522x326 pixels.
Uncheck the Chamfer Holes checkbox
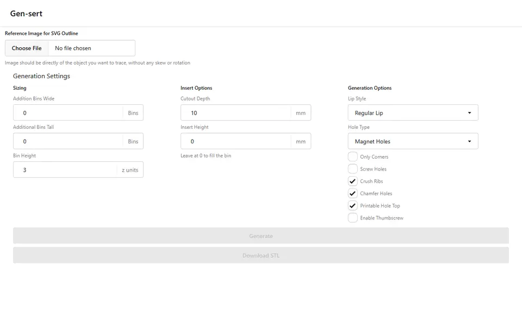tap(352, 193)
